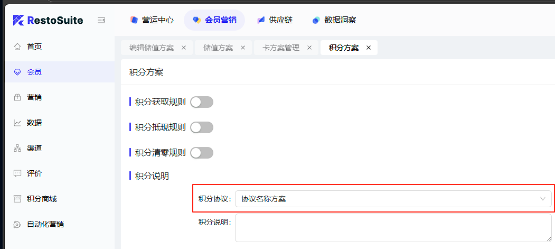This screenshot has height=249, width=555.
Task: Click the speech bubble icon for 评价
Action: point(17,173)
